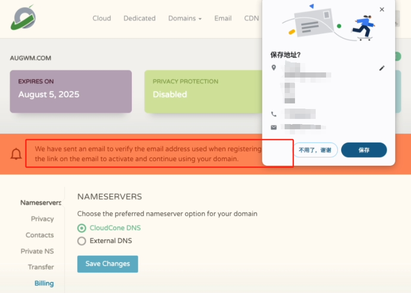Decline with 不用了，谢谢 button

315,150
